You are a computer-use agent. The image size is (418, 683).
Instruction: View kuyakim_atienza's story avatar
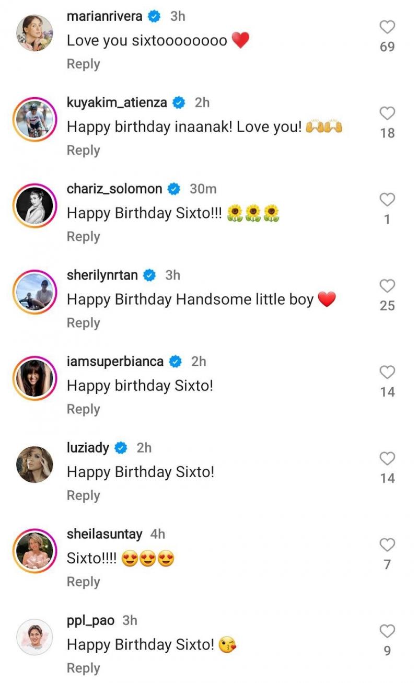point(35,119)
